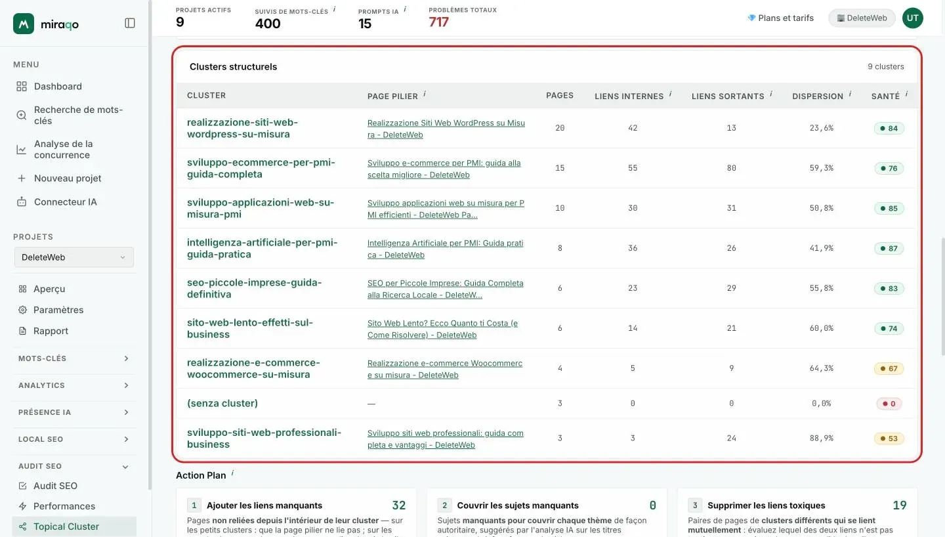Click the Connecteur IA robot icon
The height and width of the screenshot is (537, 945).
[x=22, y=202]
